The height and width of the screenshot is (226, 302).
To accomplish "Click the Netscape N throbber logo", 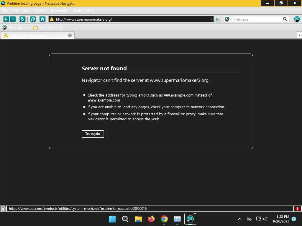I will (297, 19).
